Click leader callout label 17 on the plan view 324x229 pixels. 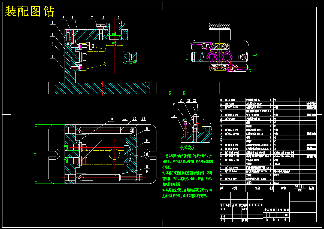tap(147, 166)
